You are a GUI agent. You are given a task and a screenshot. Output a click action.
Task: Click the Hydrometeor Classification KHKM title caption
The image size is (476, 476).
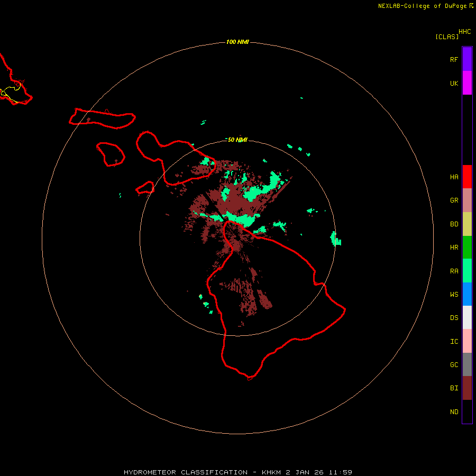click(238, 472)
